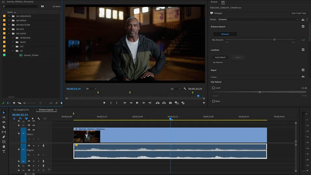Enable the Clip Volume Level checkbox
Screen dimensions: 311x175
213,88
